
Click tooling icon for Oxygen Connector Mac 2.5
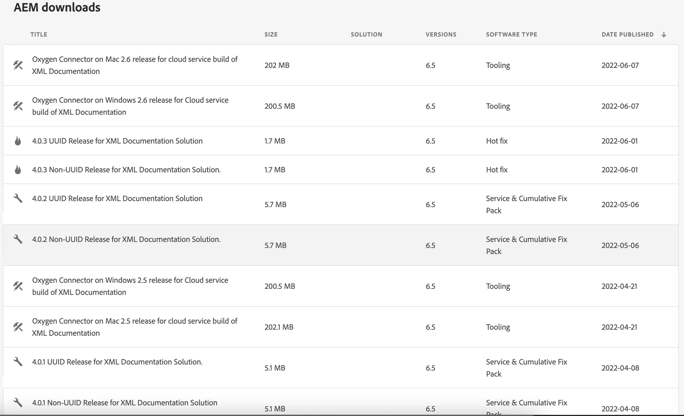pyautogui.click(x=18, y=327)
